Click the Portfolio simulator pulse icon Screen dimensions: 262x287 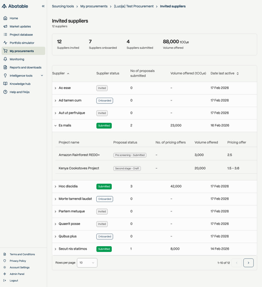pos(5,42)
